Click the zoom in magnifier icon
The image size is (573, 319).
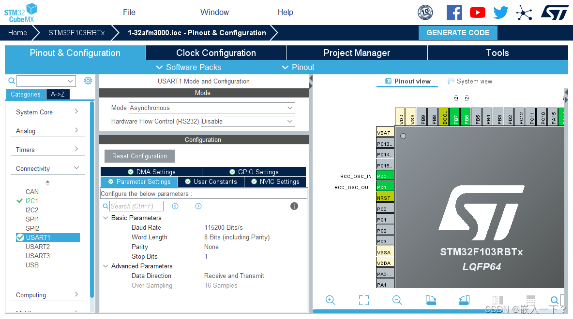331,300
